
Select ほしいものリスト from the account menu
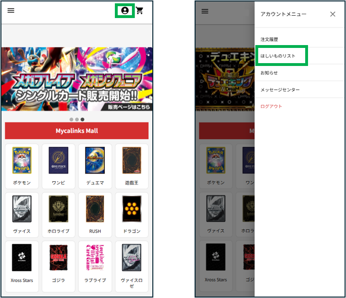278,56
